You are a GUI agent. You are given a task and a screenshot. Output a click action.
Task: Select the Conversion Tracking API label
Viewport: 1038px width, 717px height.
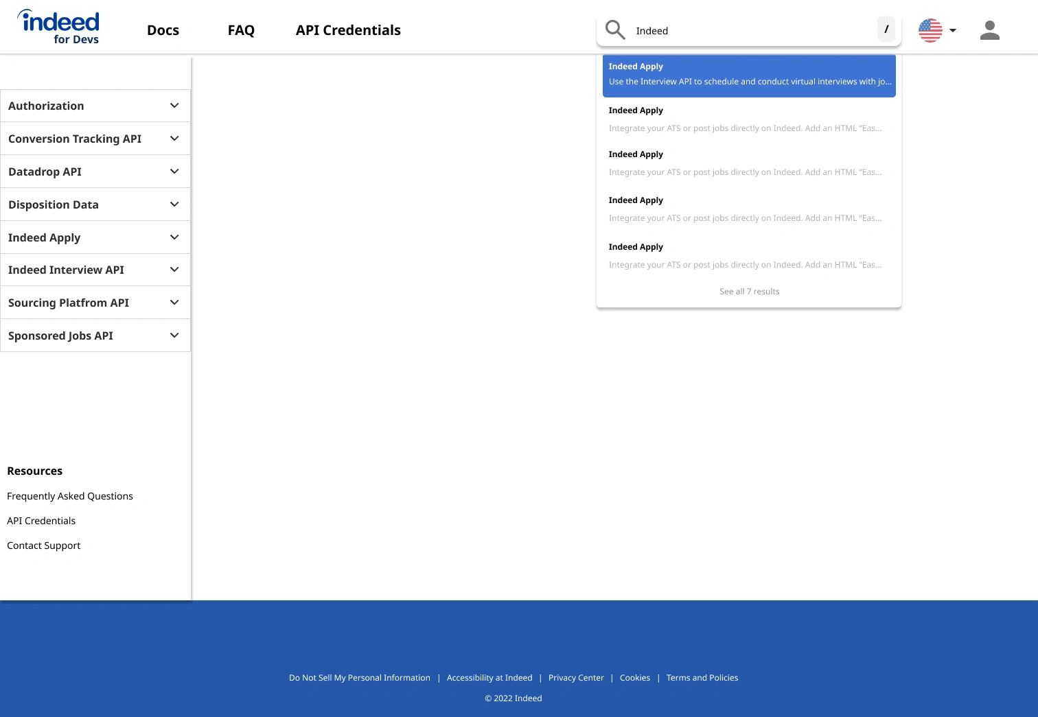tap(75, 139)
